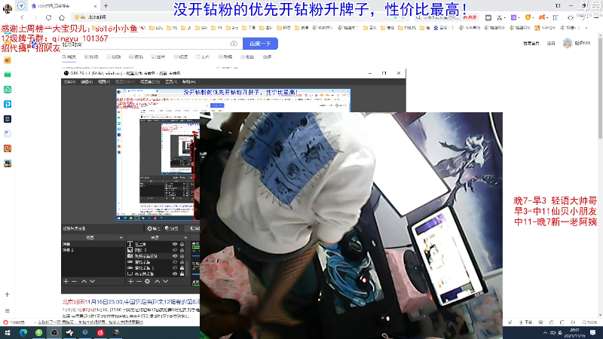Expand OBS Scenes dock menu arrow
The image size is (603, 339).
click(121, 237)
